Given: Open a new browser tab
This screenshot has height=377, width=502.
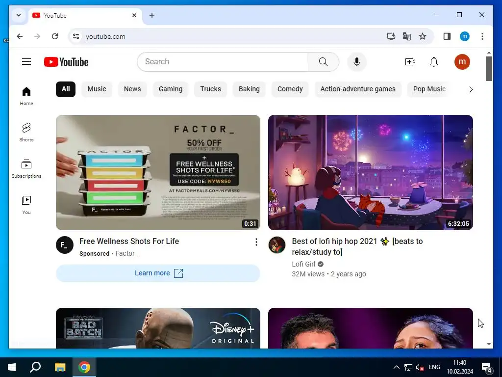Looking at the screenshot, I should [x=152, y=15].
